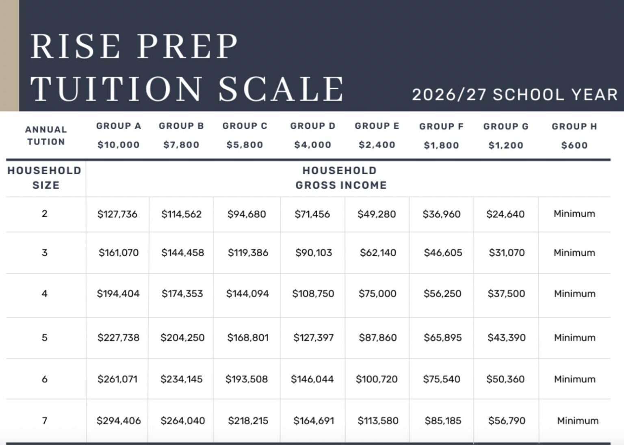Click the Annual Tution label
The image size is (624, 445).
[x=45, y=136]
